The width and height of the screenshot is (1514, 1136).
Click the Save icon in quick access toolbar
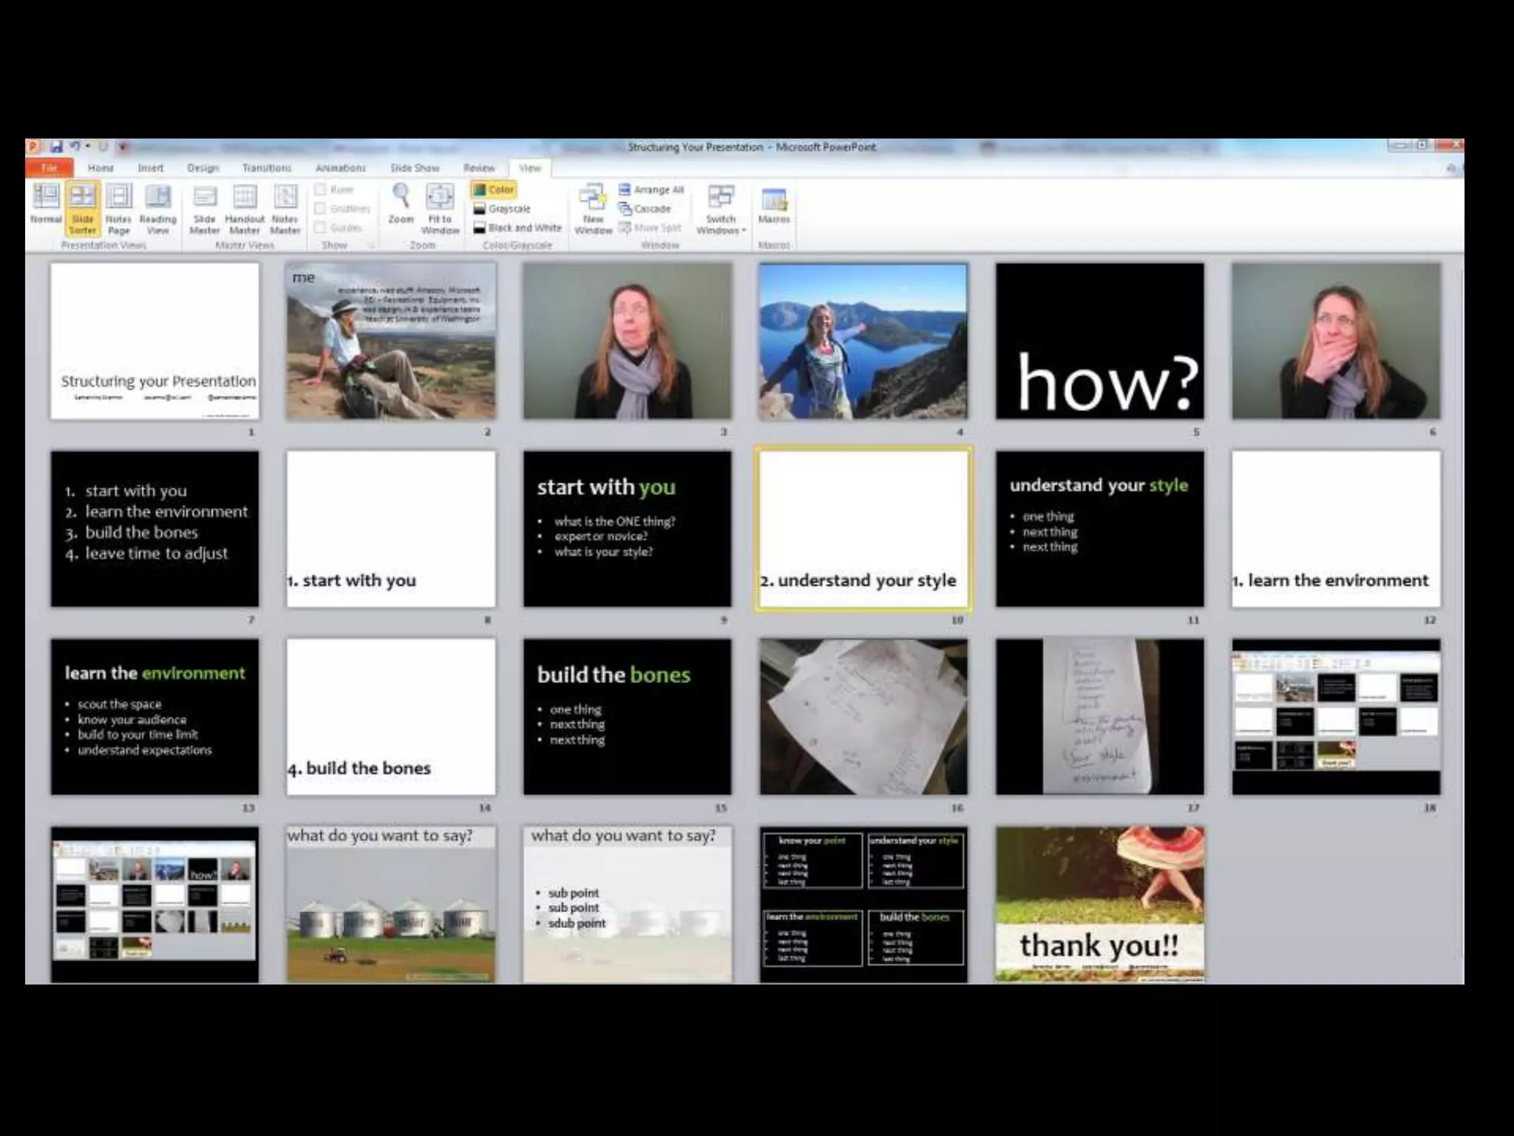56,146
